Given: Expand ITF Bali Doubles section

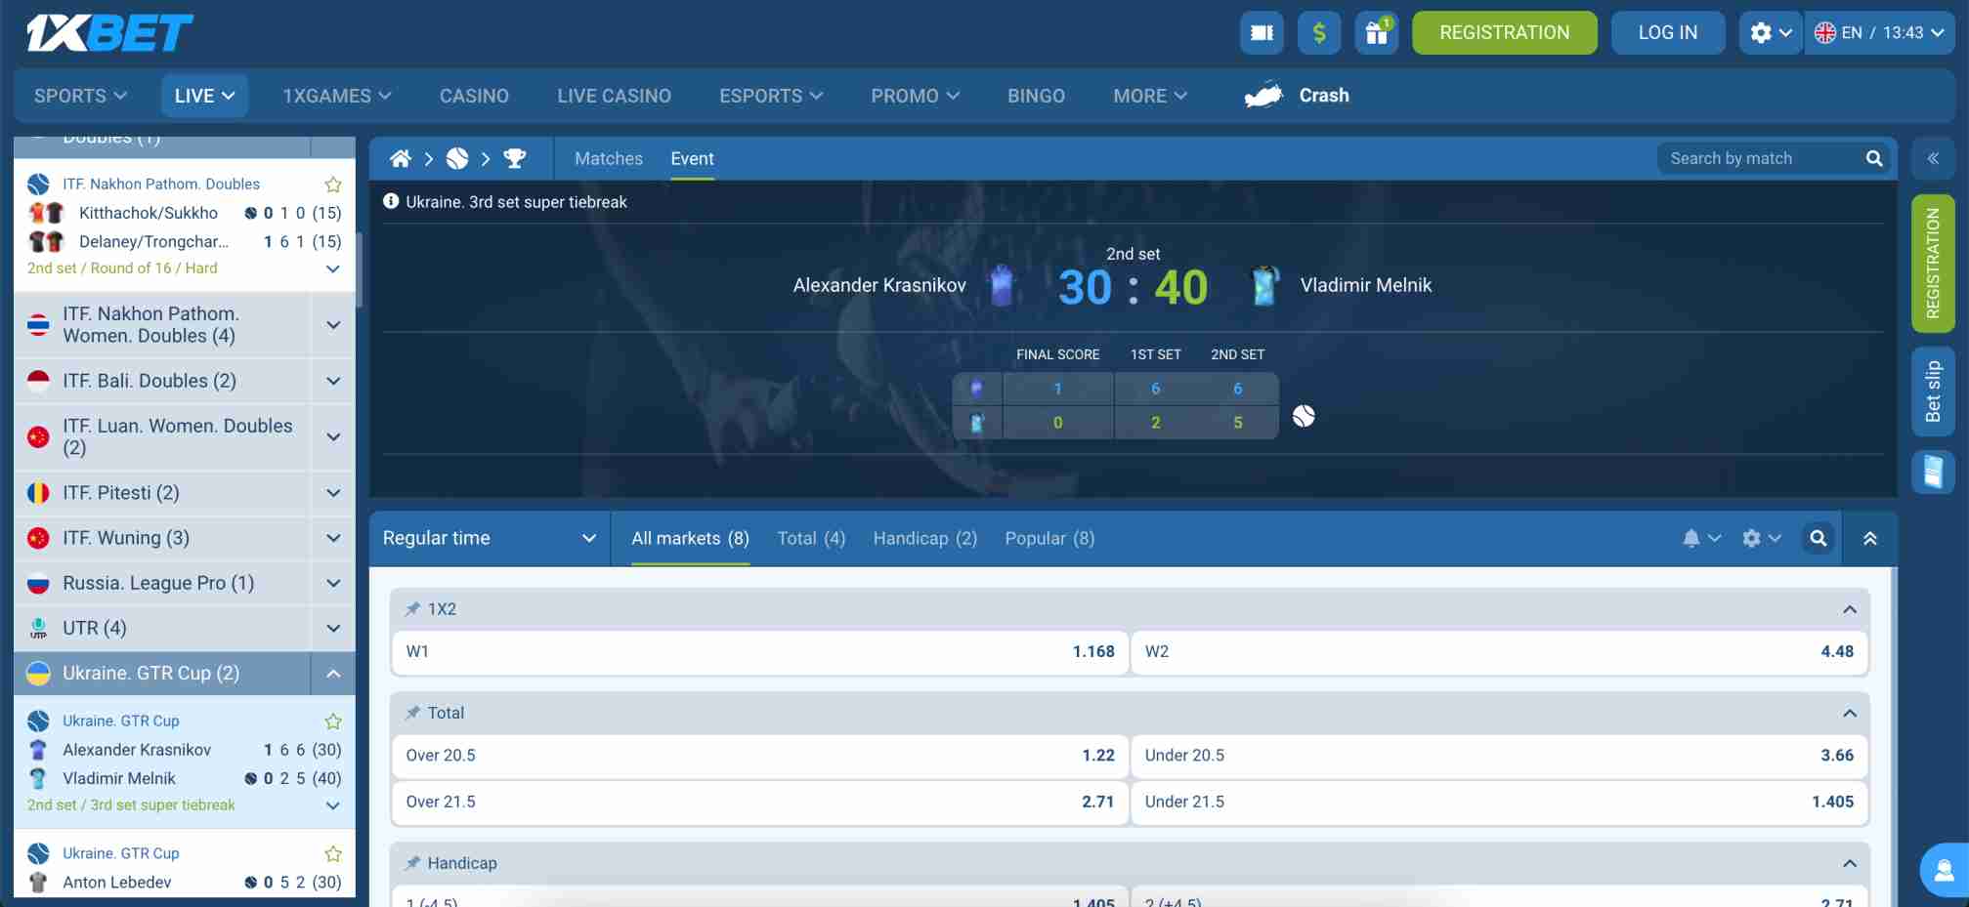Looking at the screenshot, I should click(333, 381).
